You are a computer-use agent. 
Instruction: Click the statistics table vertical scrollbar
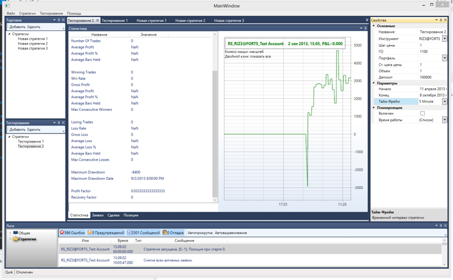point(215,113)
